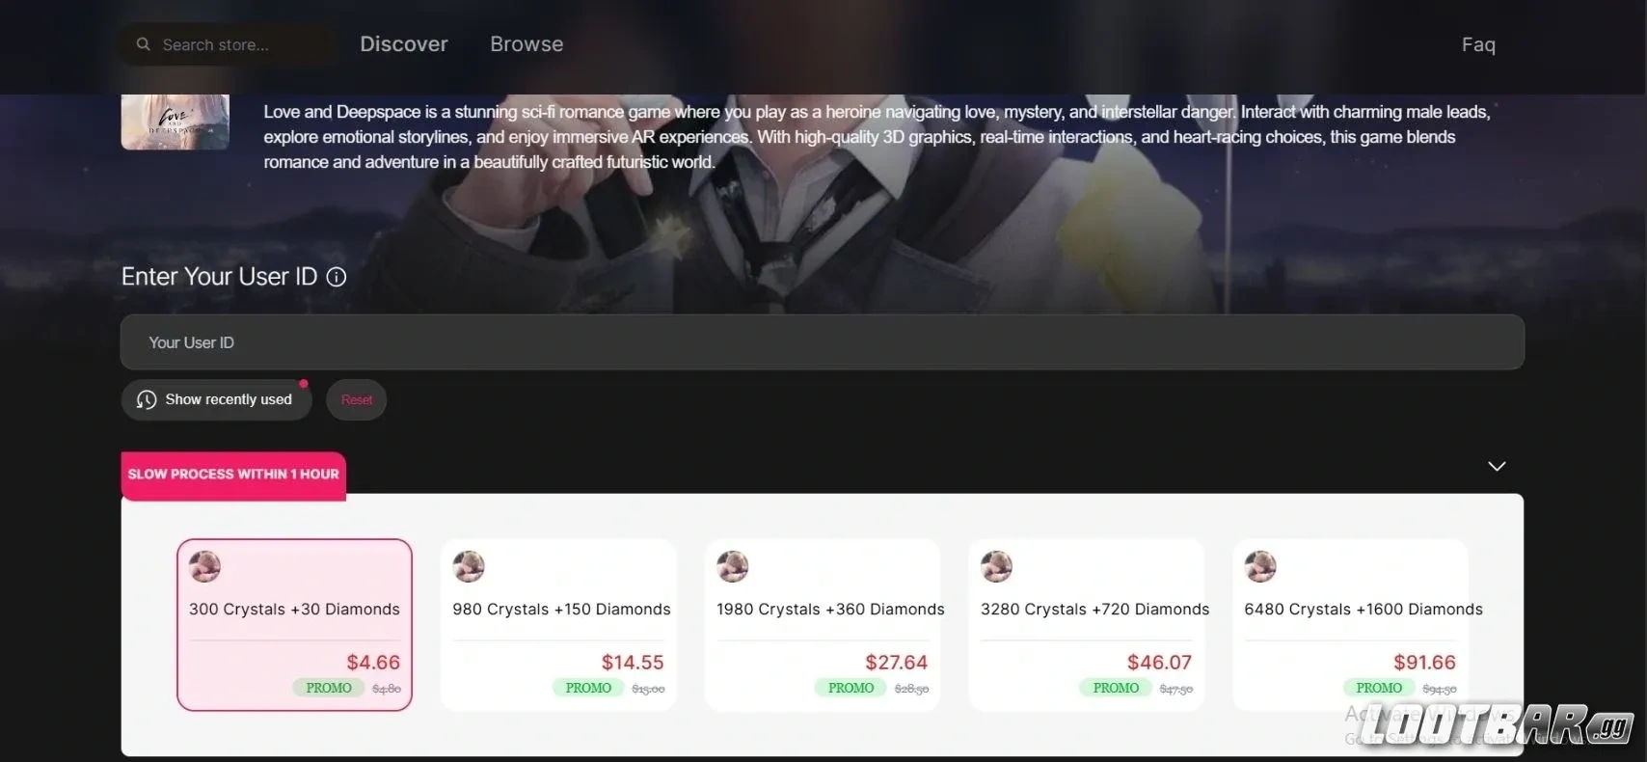Choose the 3280 Crystals +720 Diamonds option
Image resolution: width=1647 pixels, height=762 pixels.
point(1087,625)
